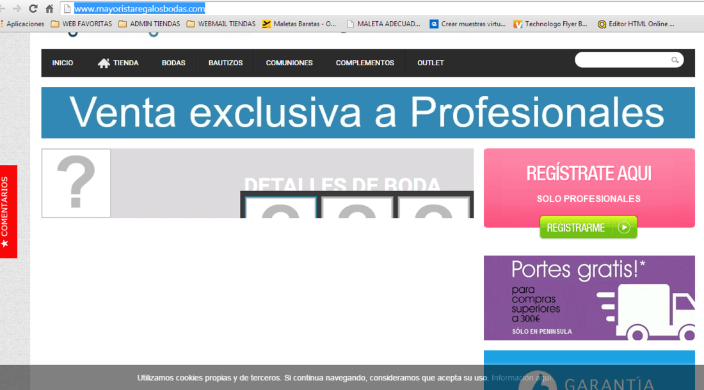Open Editor HTML Online bookmark
This screenshot has height=390, width=704.
coord(636,24)
